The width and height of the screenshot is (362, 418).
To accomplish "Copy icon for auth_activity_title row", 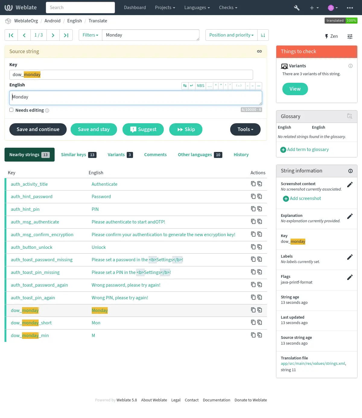I will pos(253,184).
